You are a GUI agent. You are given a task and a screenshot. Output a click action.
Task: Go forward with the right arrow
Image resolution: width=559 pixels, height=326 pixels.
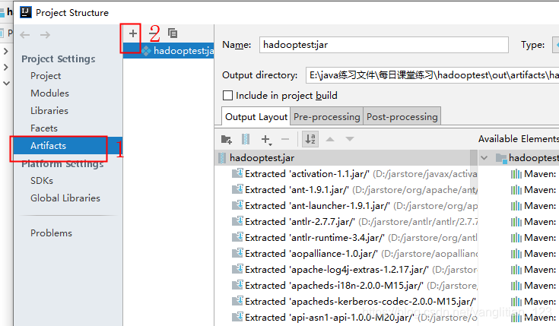45,35
